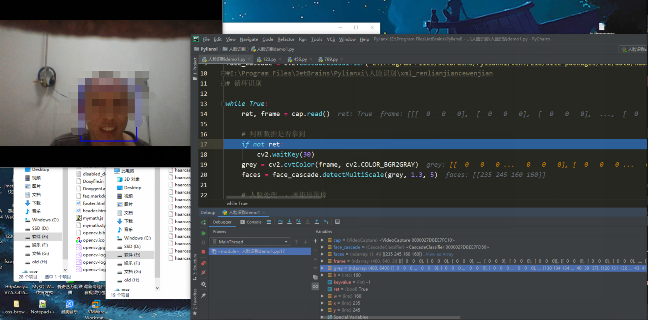Step into the function
The width and height of the screenshot is (648, 320).
click(x=289, y=222)
